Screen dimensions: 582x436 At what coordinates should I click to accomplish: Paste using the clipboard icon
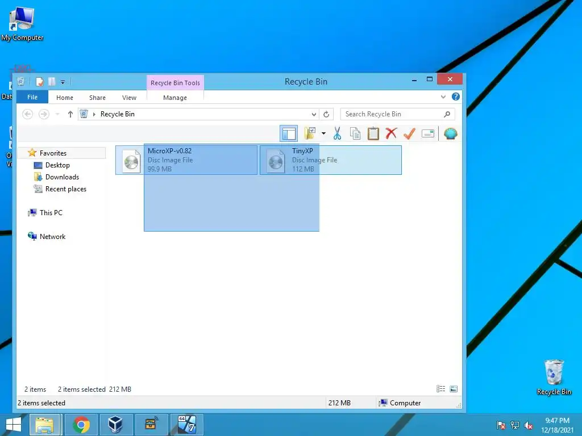[373, 133]
